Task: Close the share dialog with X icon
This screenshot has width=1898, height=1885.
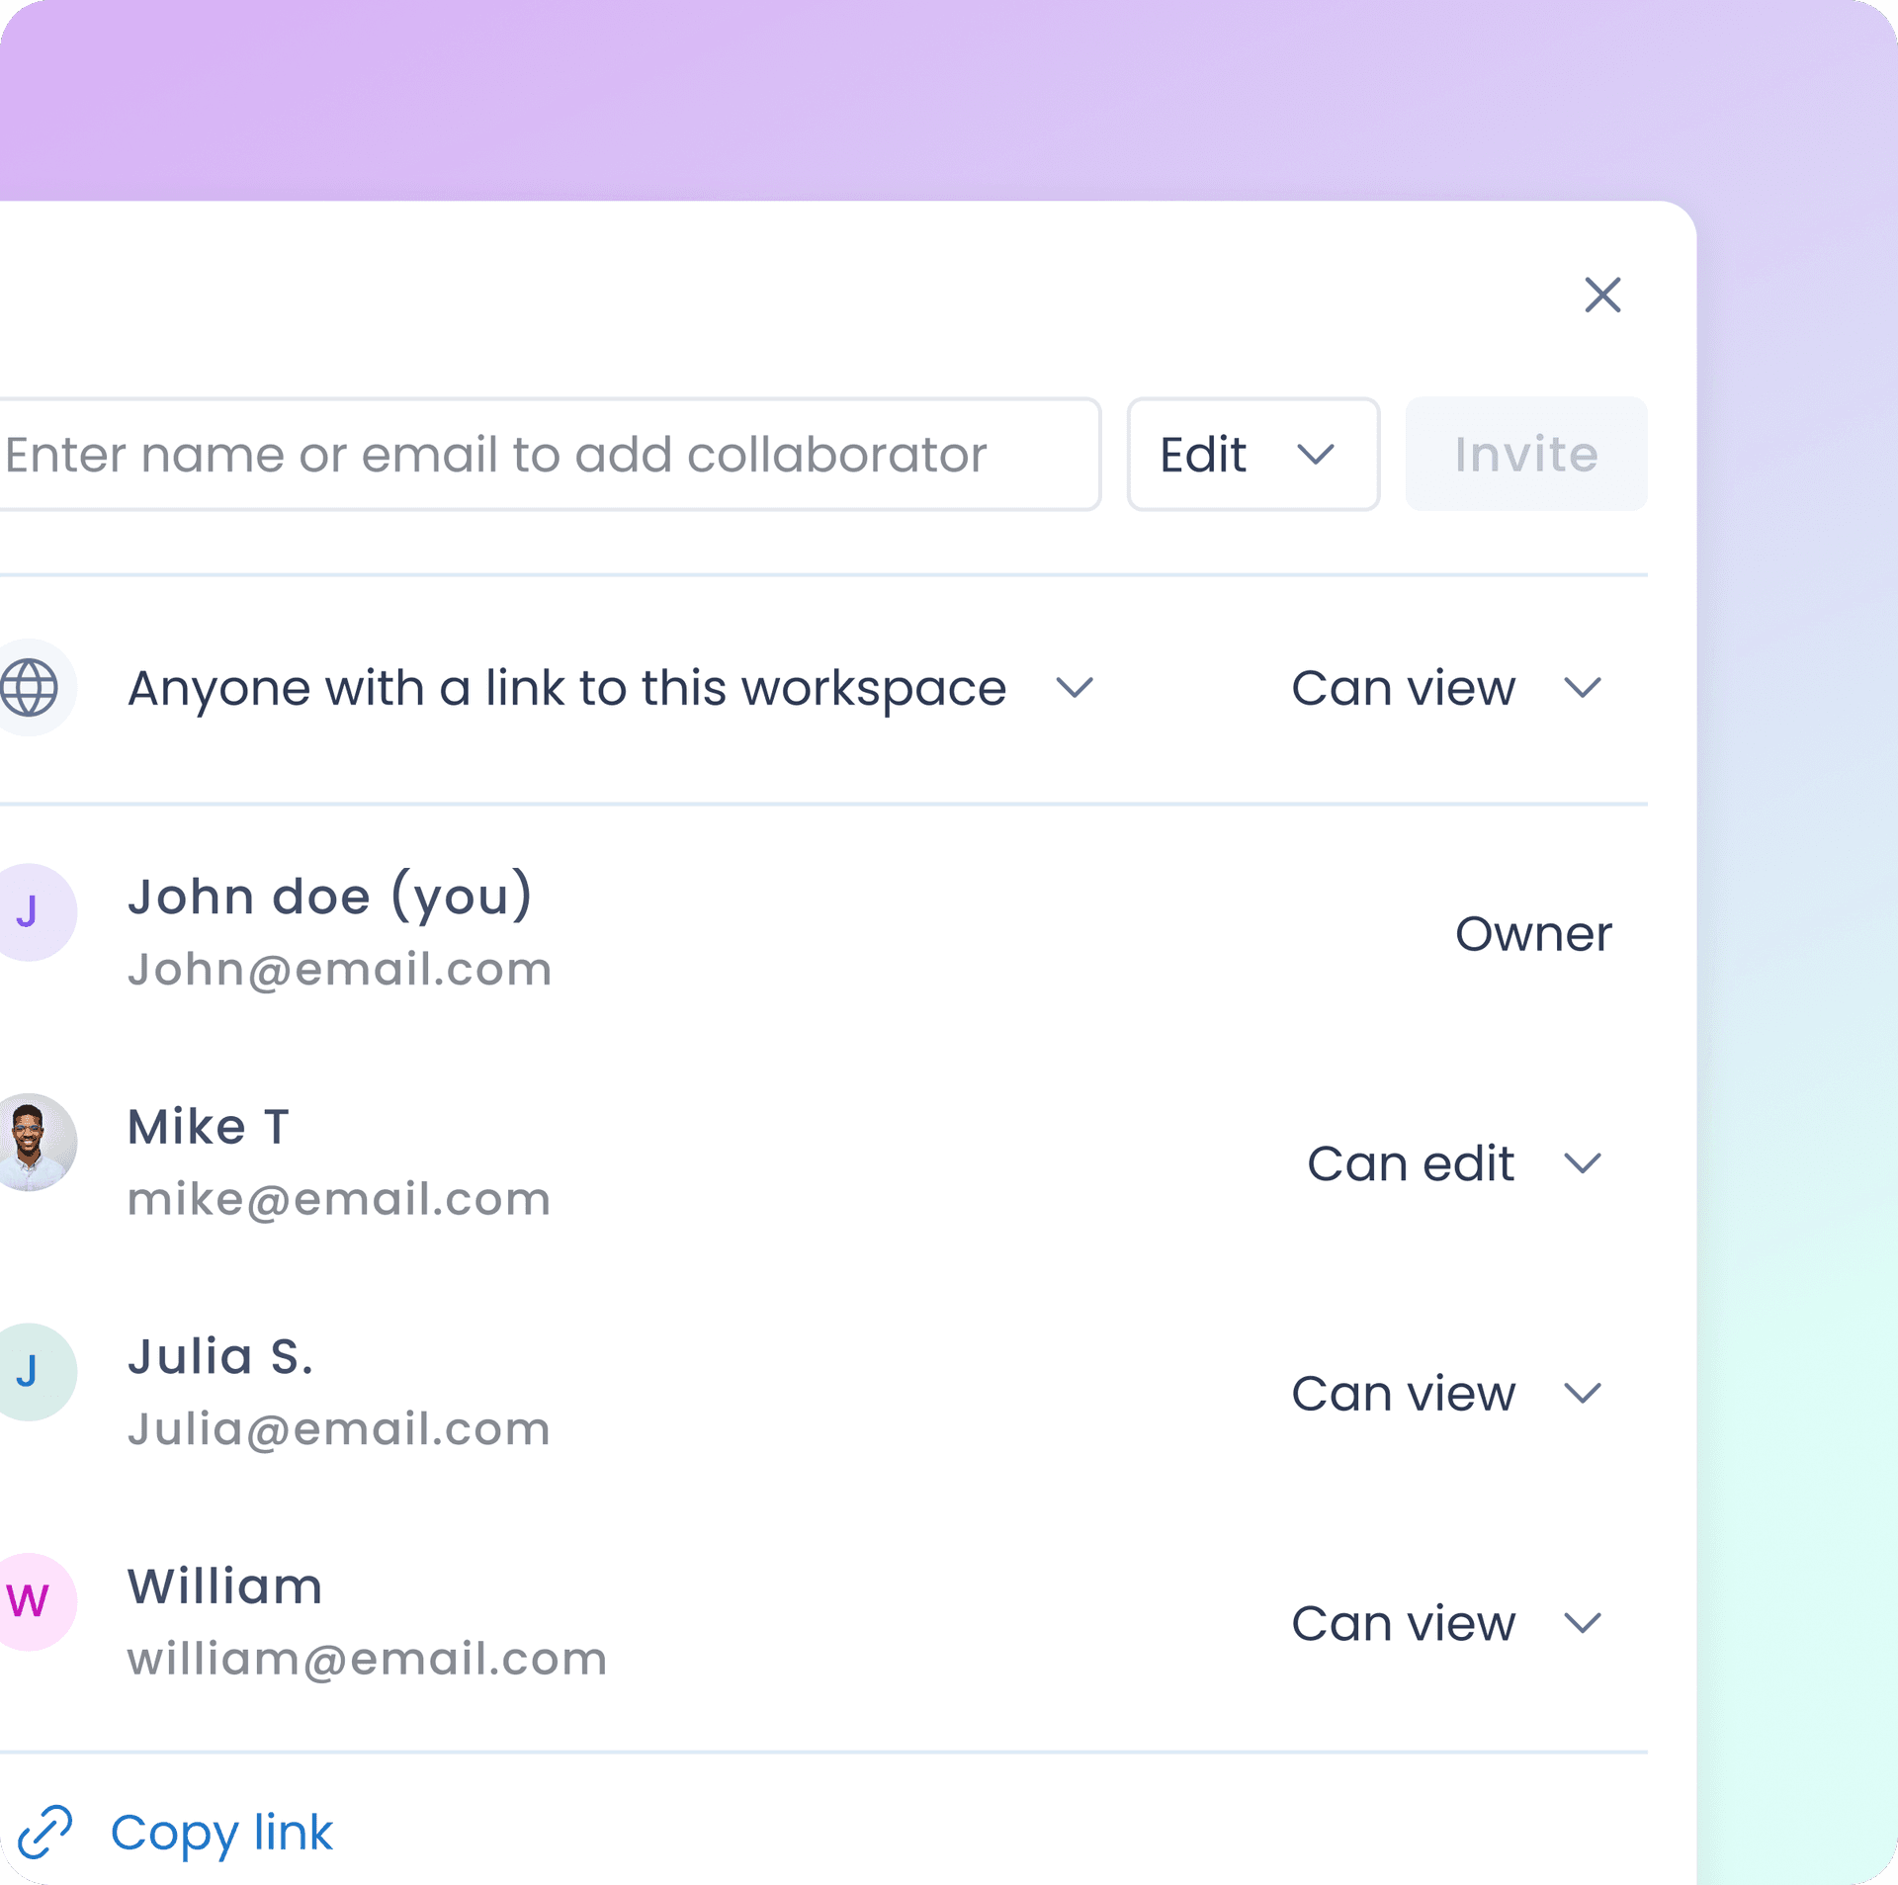Action: coord(1602,295)
